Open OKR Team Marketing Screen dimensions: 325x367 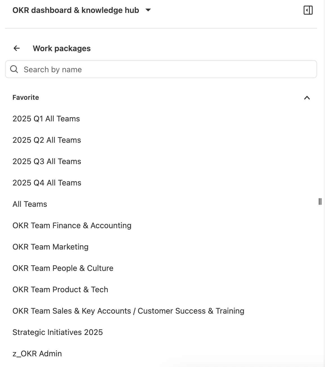coord(50,247)
